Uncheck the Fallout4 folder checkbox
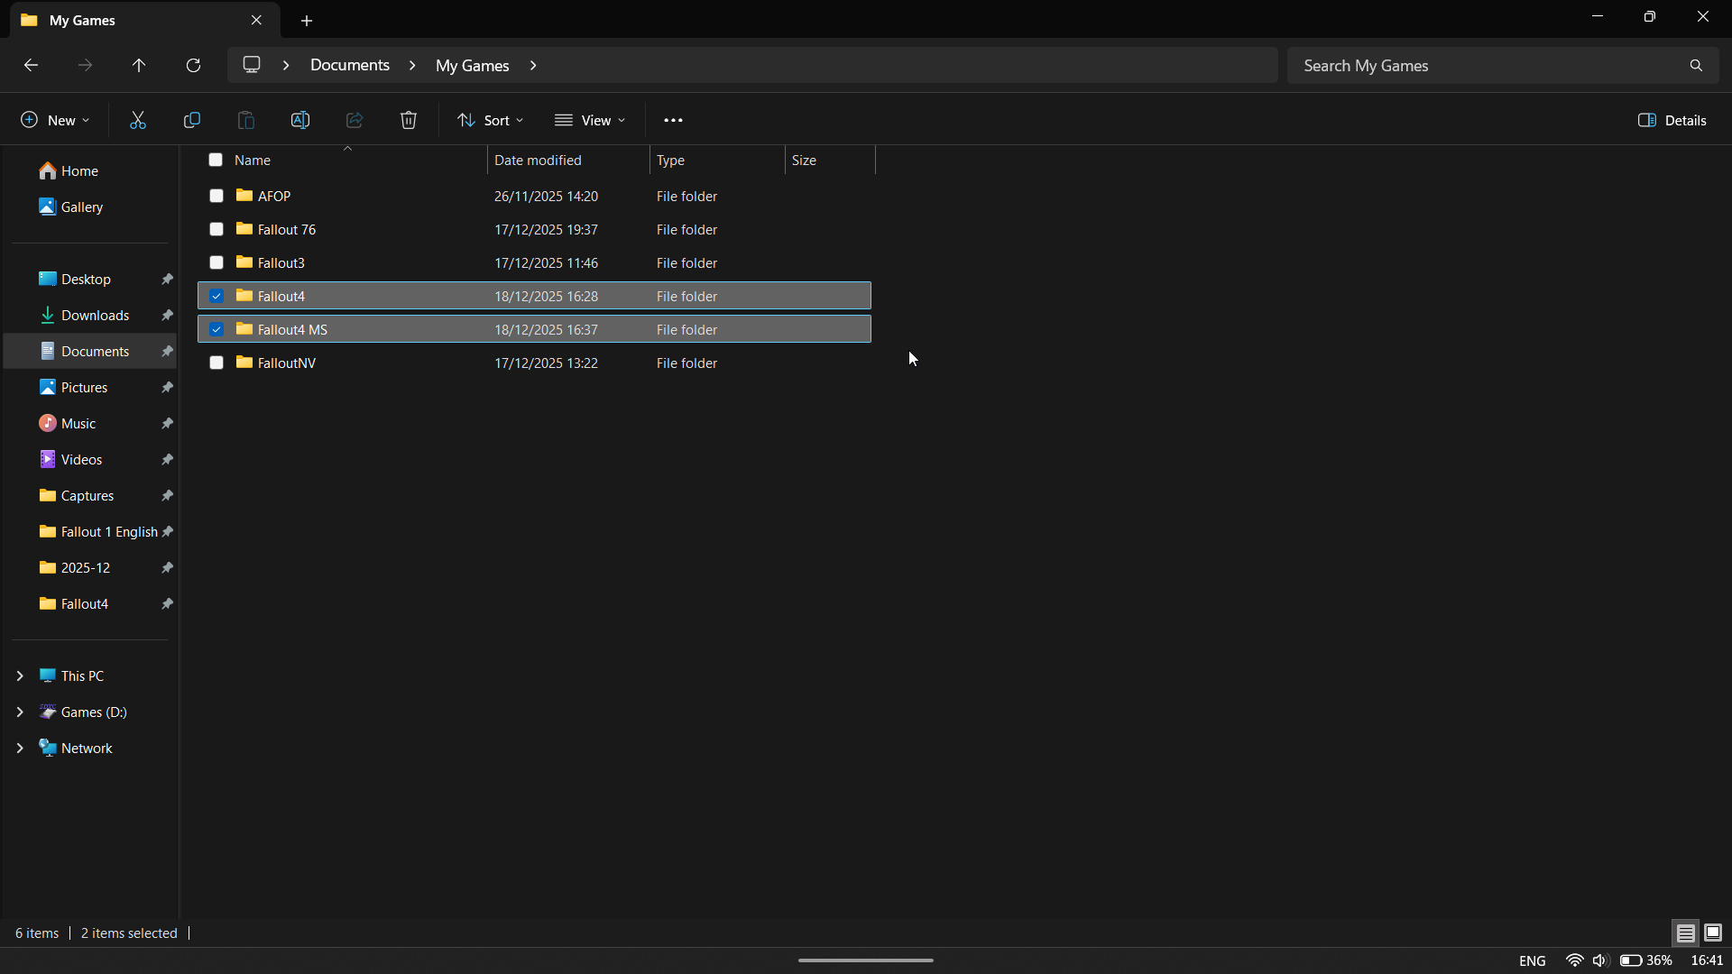This screenshot has height=974, width=1732. coord(216,295)
